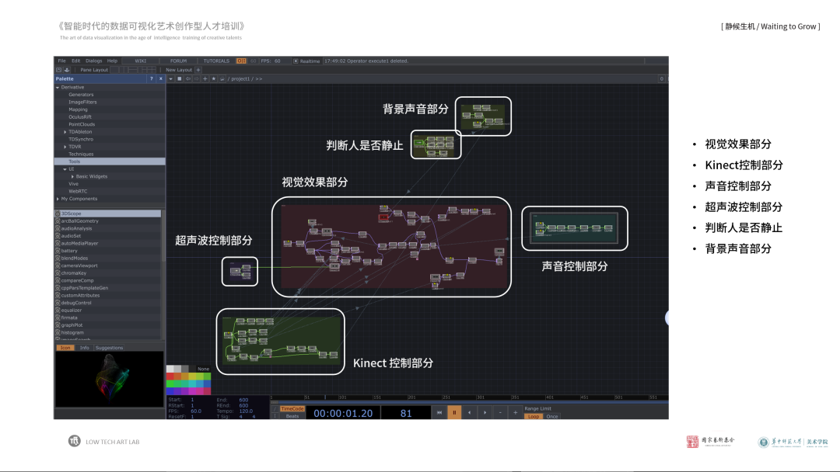Click the frame number field showing 81
This screenshot has width=840, height=472.
pyautogui.click(x=405, y=413)
